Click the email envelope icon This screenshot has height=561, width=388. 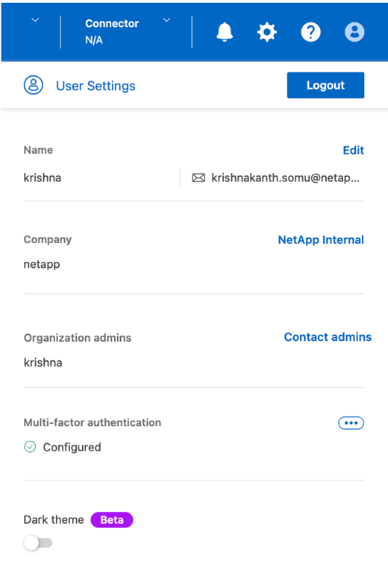point(198,178)
